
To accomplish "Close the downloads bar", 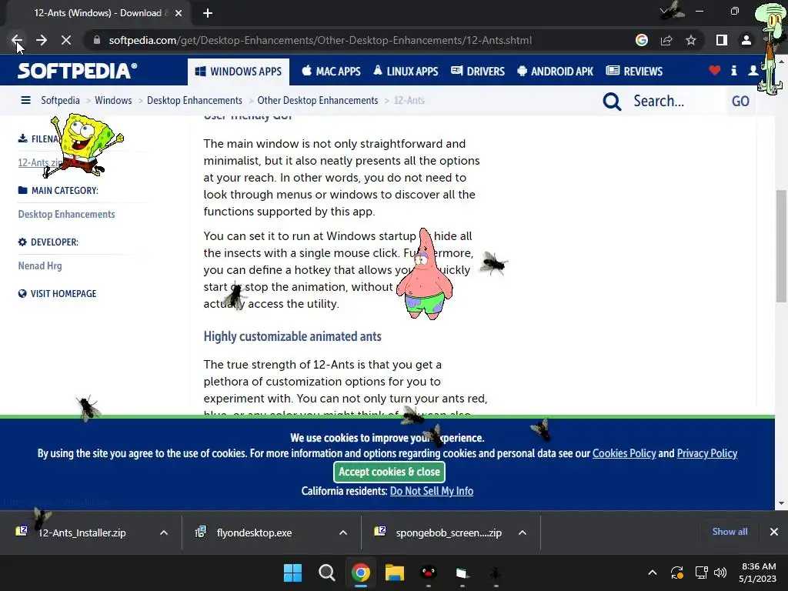I will point(774,532).
